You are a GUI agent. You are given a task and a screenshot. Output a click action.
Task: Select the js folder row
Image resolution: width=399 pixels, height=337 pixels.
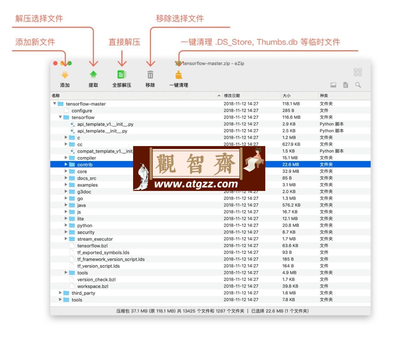pos(210,212)
